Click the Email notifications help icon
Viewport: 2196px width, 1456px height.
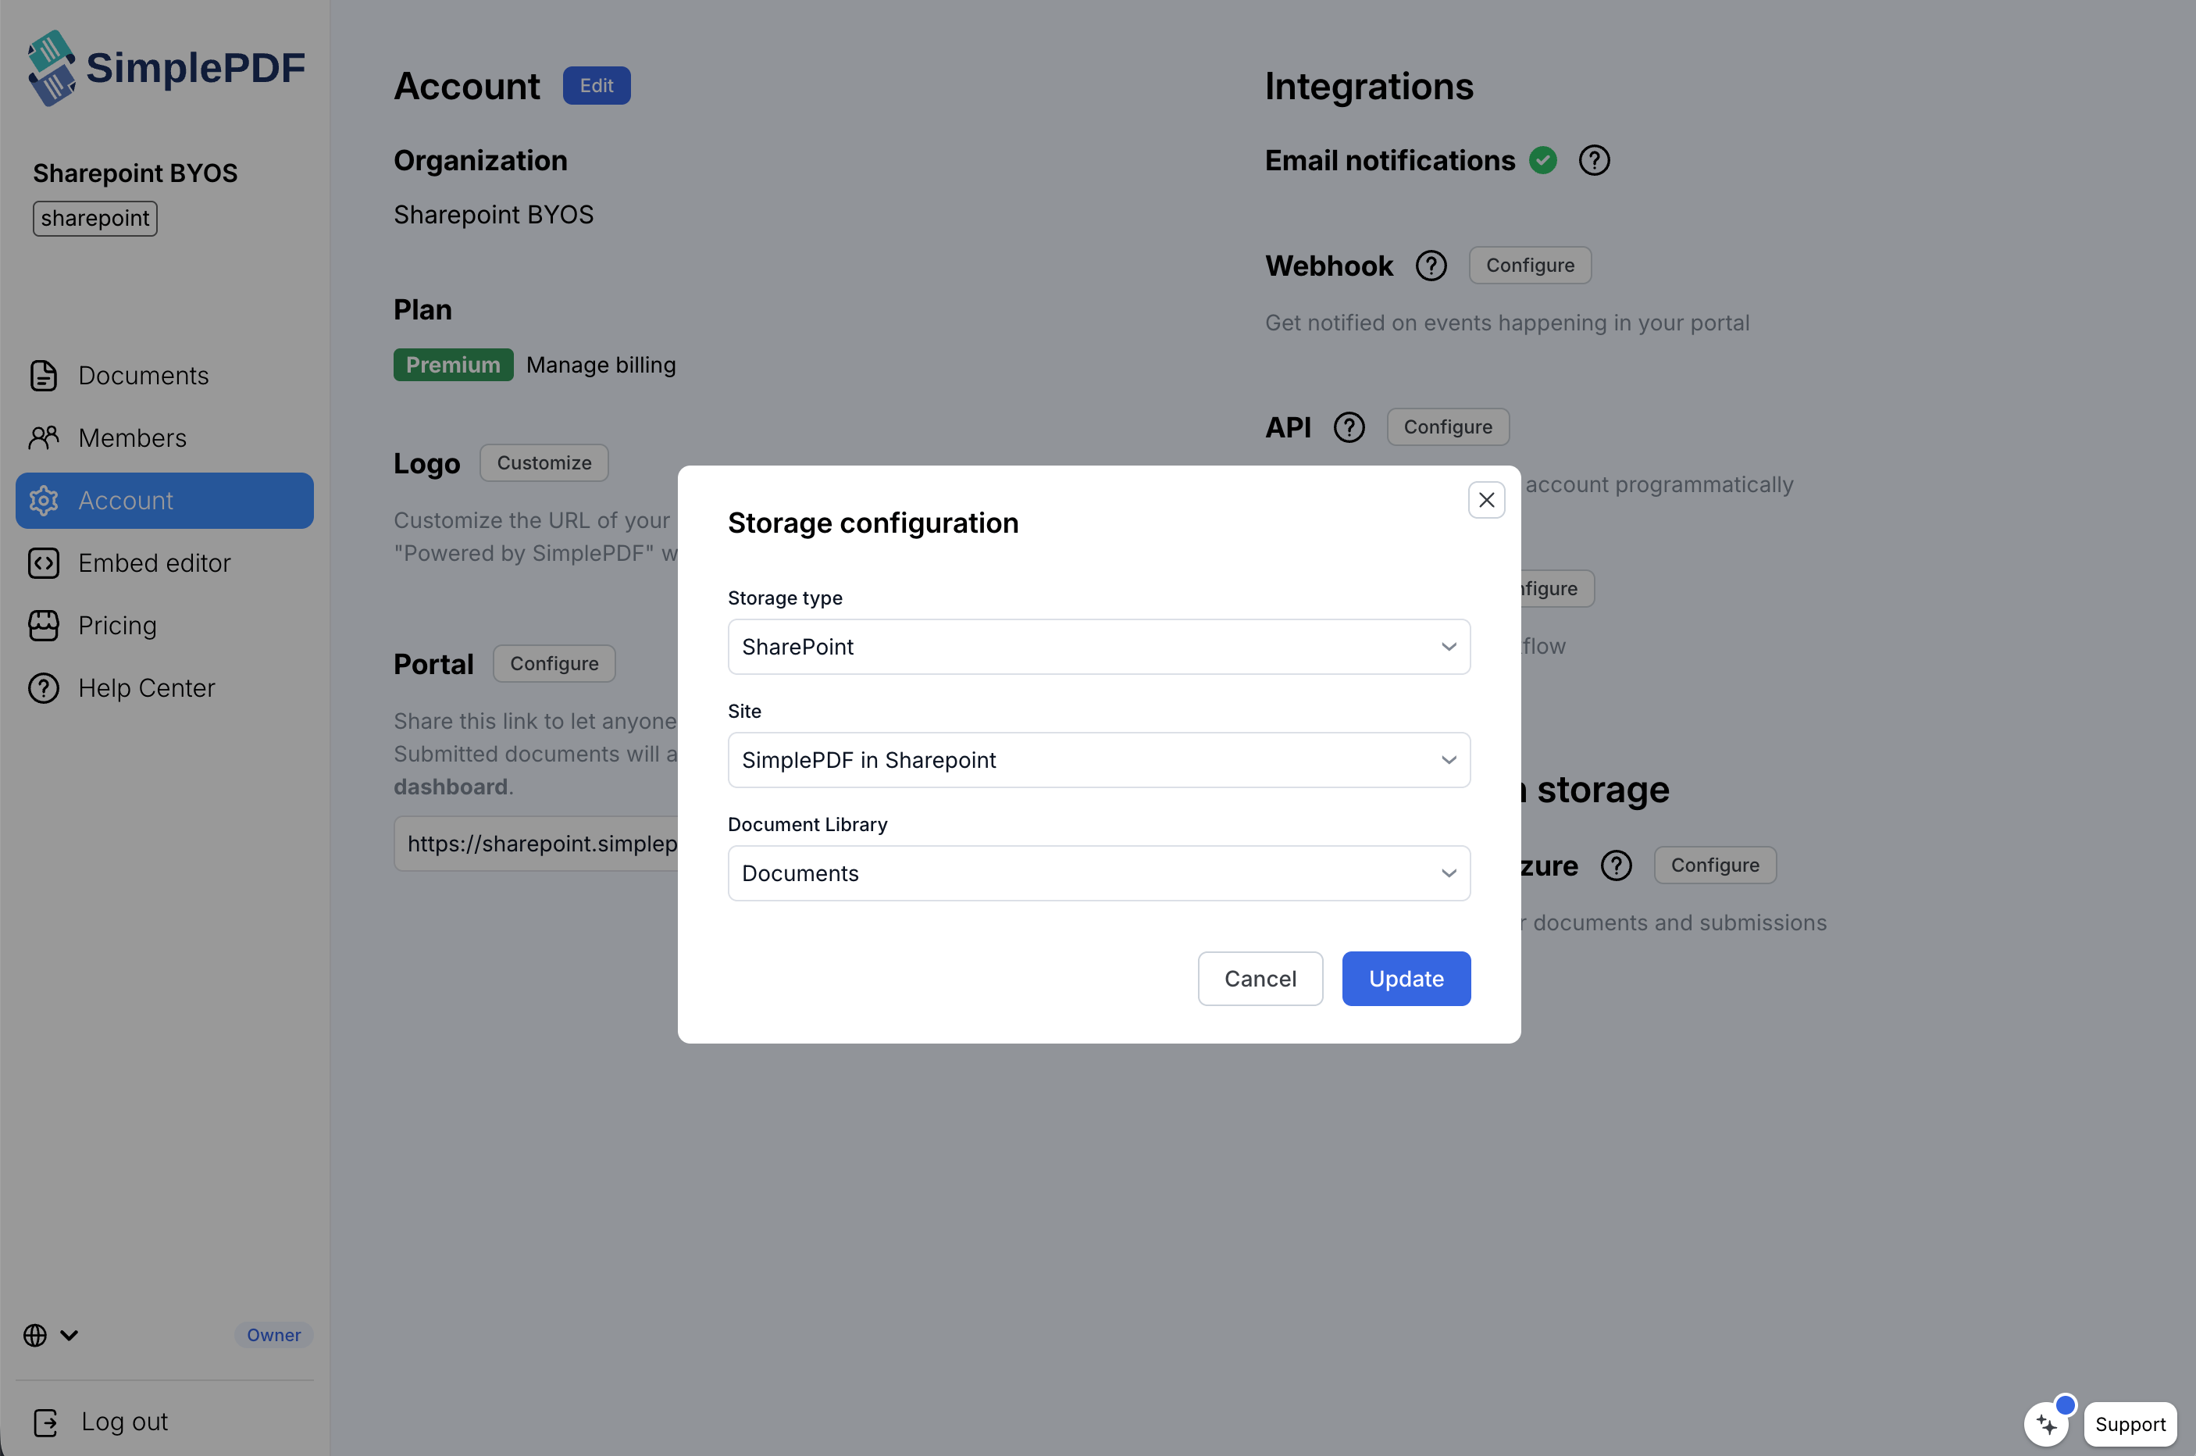point(1594,161)
